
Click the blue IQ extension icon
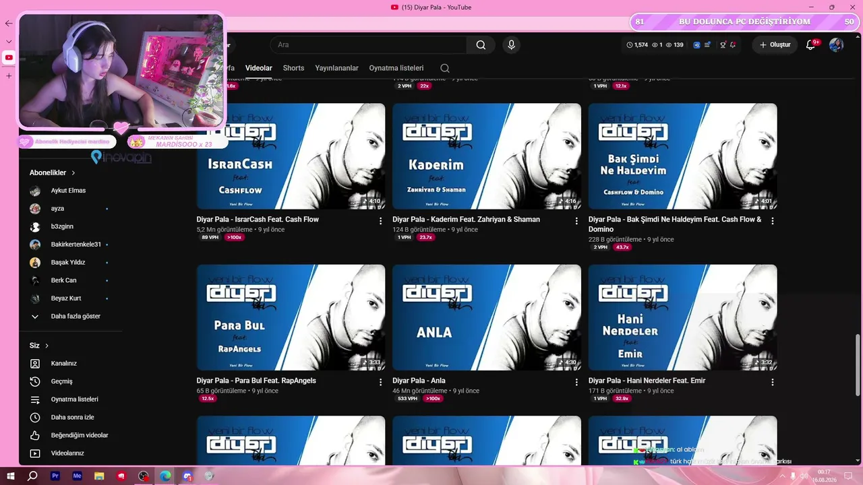[x=696, y=45]
